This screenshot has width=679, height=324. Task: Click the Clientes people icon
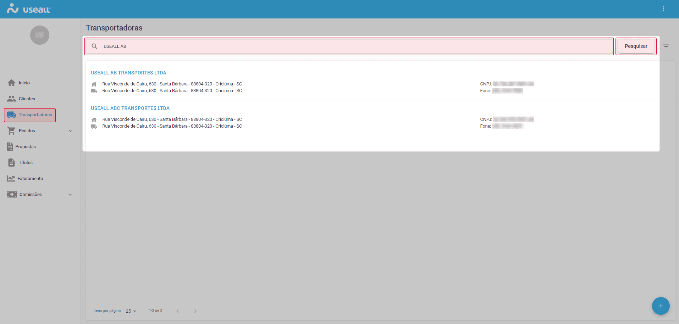click(12, 99)
